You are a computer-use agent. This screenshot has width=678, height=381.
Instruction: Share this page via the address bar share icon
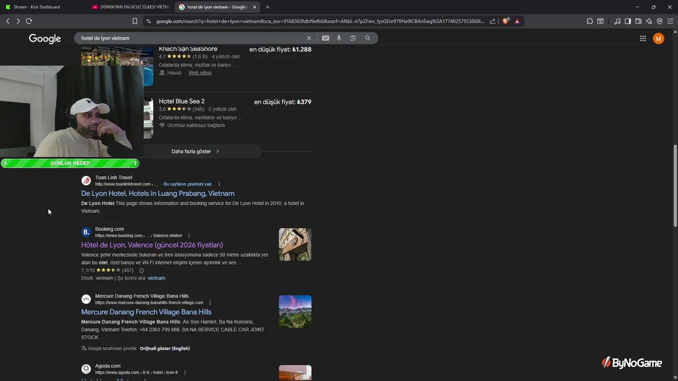[x=493, y=21]
